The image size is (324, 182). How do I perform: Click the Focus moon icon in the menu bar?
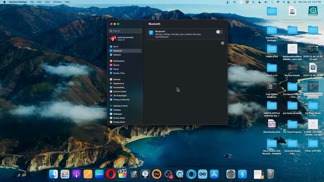(260, 2)
